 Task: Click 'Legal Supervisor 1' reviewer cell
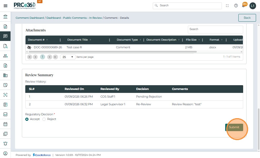[x=113, y=104]
